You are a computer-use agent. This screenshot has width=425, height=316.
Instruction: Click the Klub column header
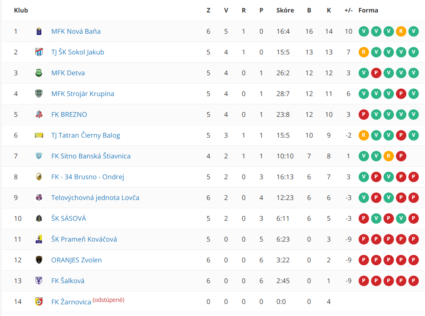pyautogui.click(x=21, y=10)
